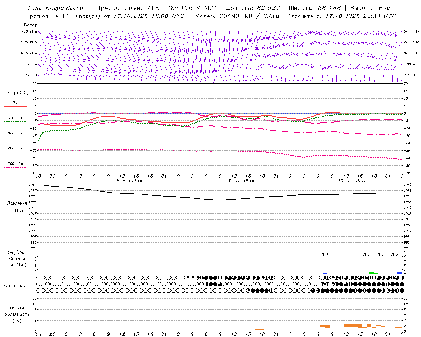Click the Рассчитано: 17.10.2025 22:38 UTC timestamp
Image resolution: width=421 pixels, height=337 pixels.
point(341,16)
